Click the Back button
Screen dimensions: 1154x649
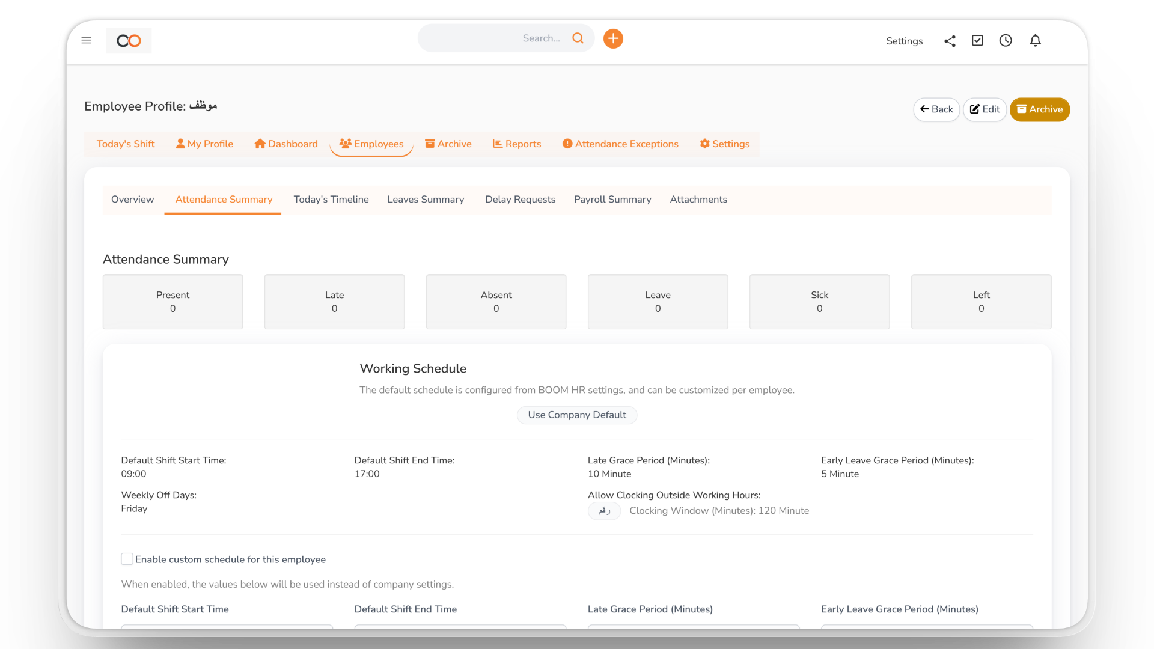(936, 109)
